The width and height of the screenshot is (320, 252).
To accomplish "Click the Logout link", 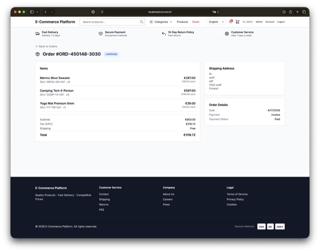I will [281, 22].
